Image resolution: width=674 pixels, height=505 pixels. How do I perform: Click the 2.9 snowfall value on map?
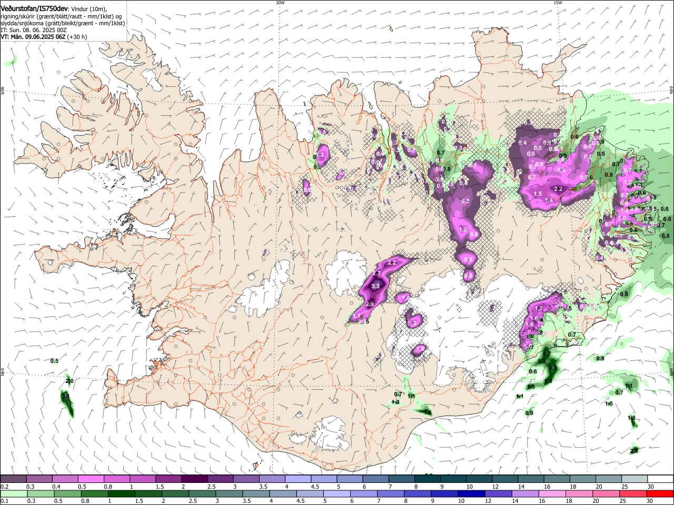pos(370,305)
